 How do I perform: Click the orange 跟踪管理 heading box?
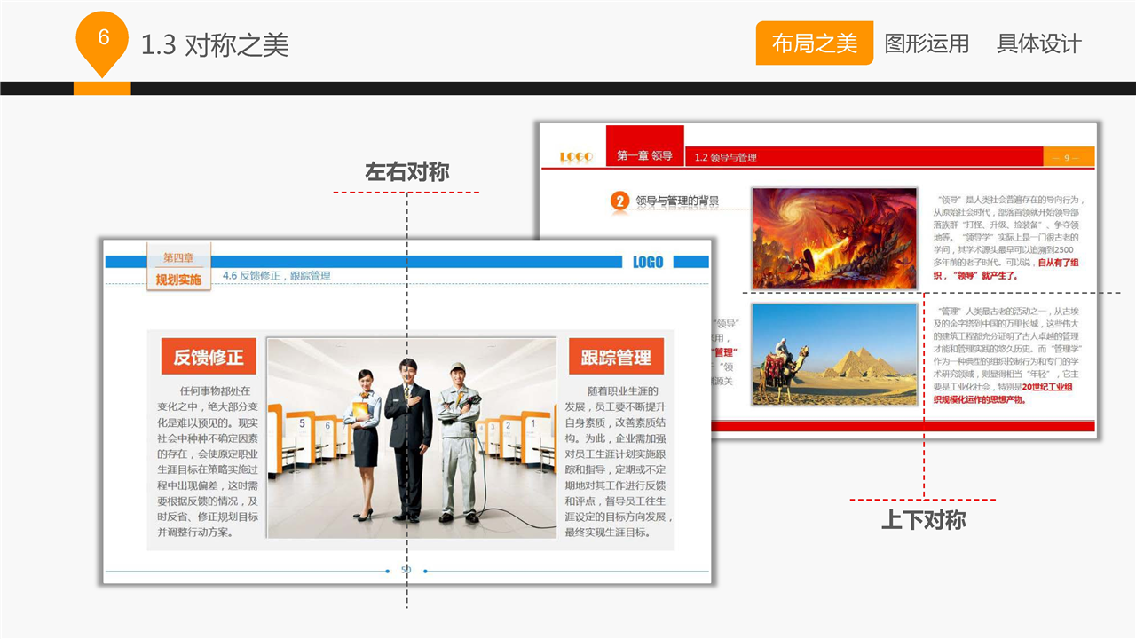tap(616, 357)
